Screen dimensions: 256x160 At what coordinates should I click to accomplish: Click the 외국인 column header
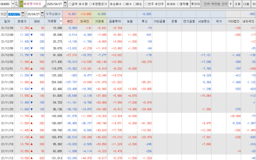pos(84,21)
